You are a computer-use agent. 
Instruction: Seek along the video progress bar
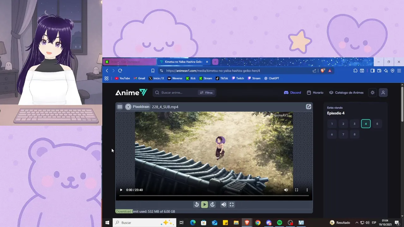(x=214, y=196)
